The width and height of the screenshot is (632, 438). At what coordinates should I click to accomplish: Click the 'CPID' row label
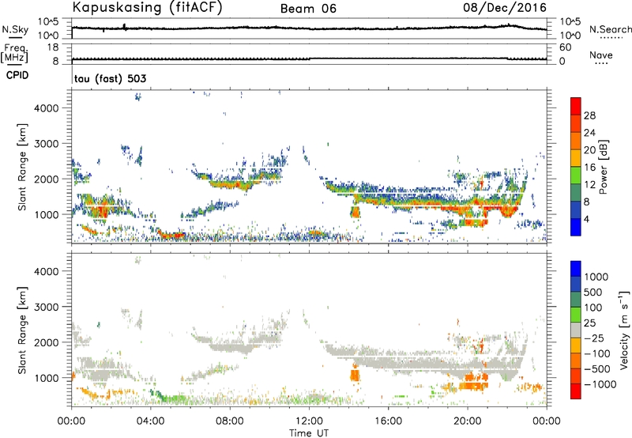tap(17, 75)
